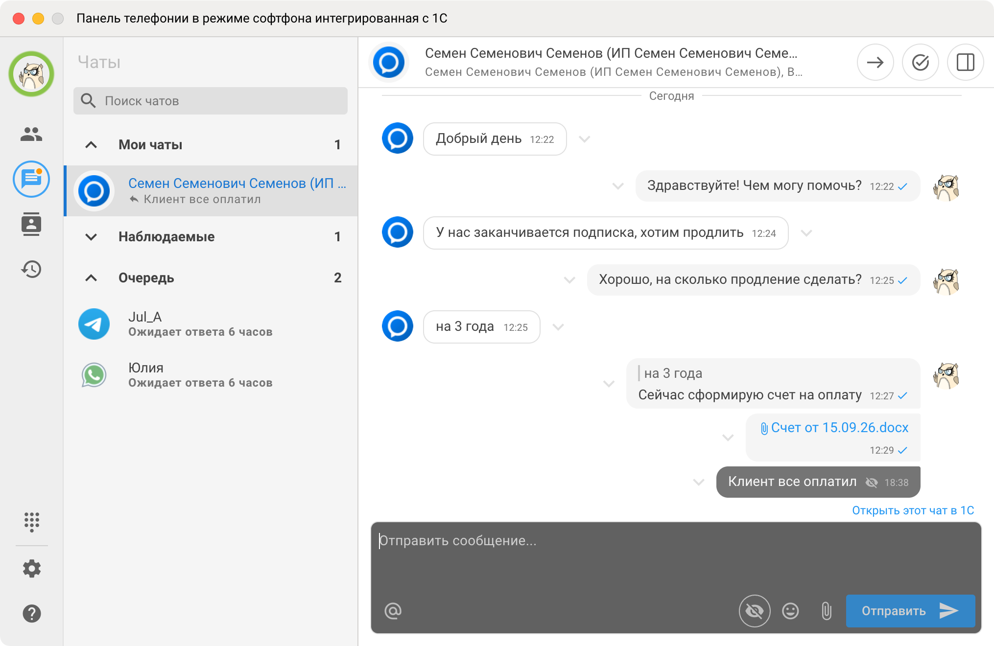This screenshot has width=994, height=646.
Task: Click Открыть этот чат в 1С link
Action: click(913, 510)
